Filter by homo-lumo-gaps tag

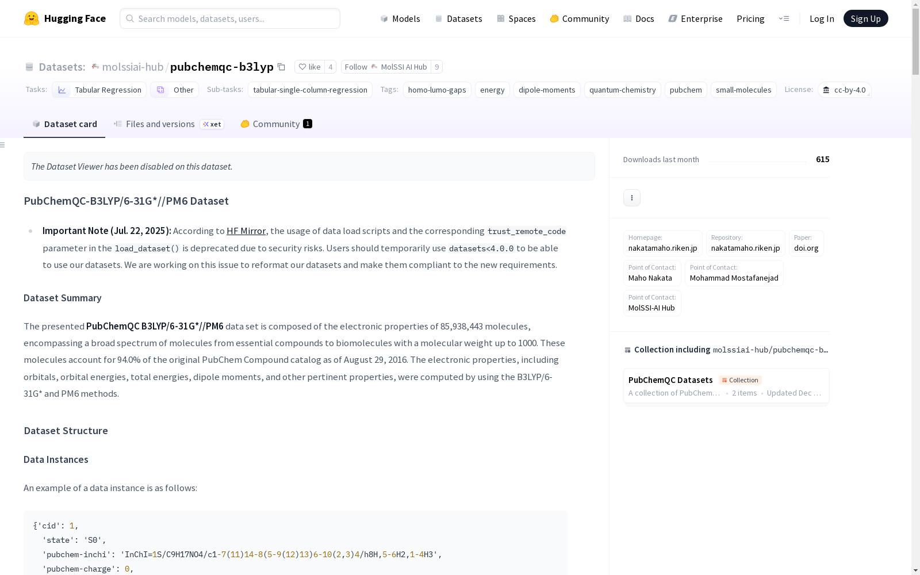pos(437,90)
